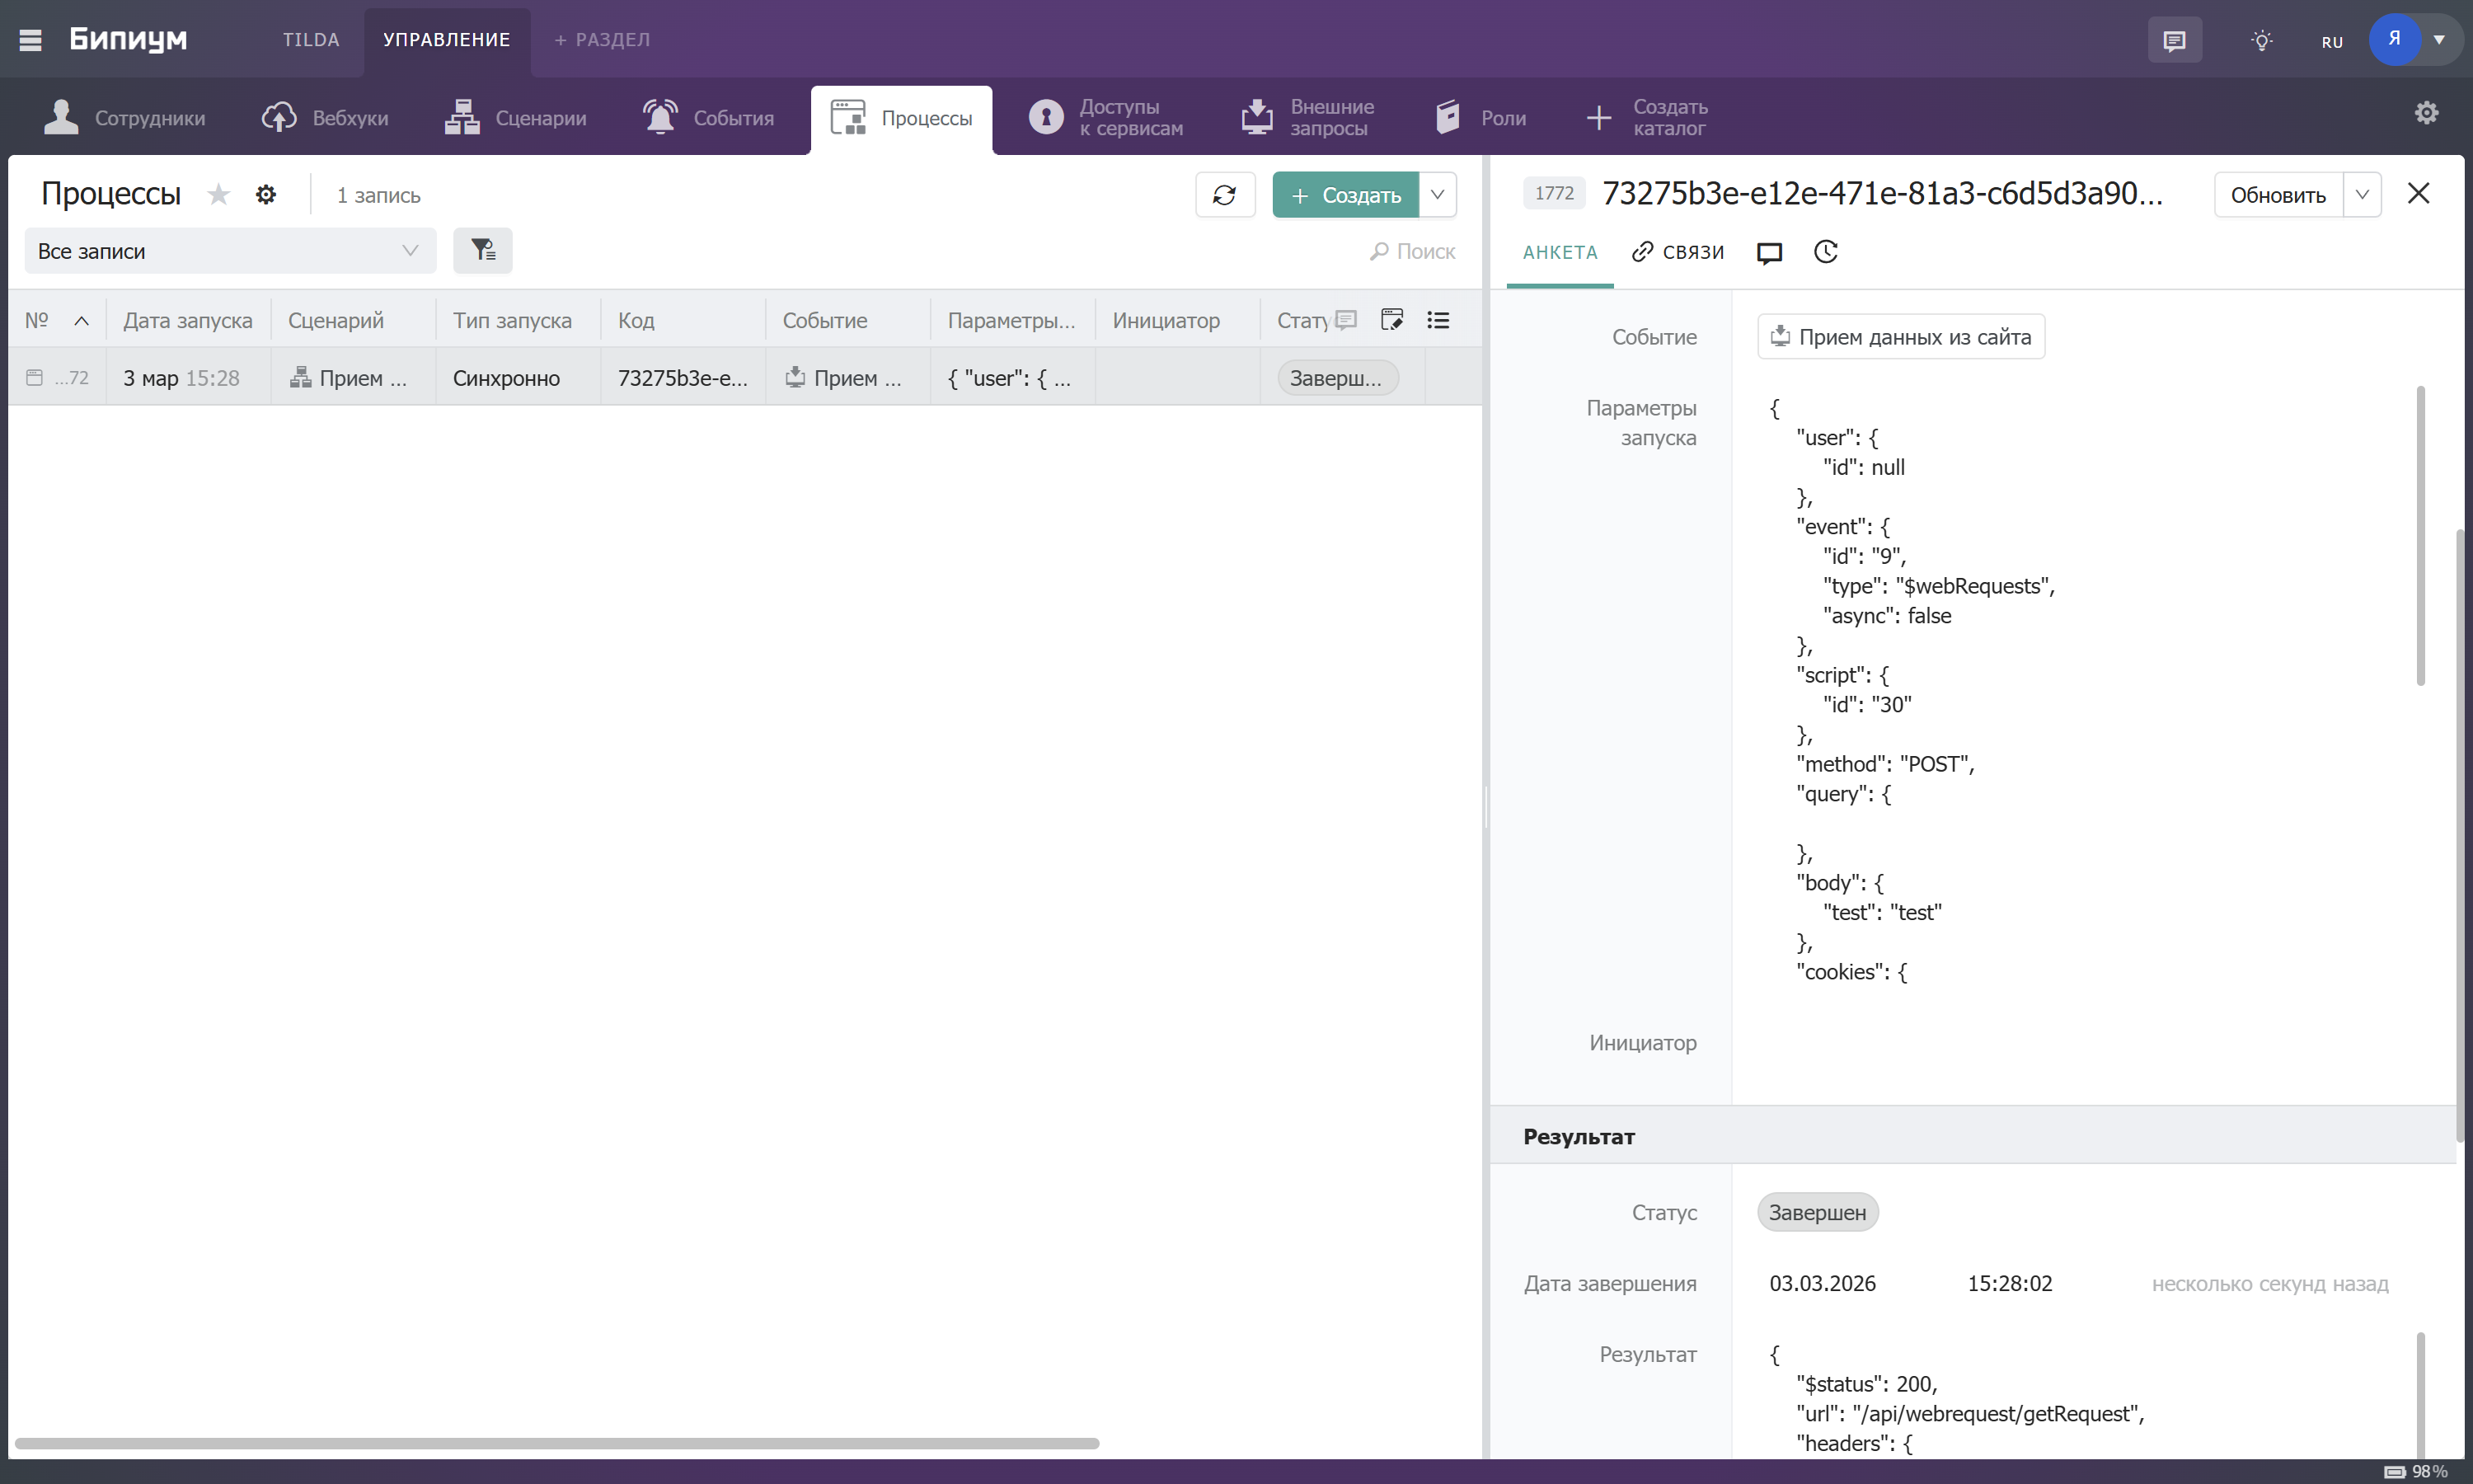Open the filter funnel icon

click(483, 251)
